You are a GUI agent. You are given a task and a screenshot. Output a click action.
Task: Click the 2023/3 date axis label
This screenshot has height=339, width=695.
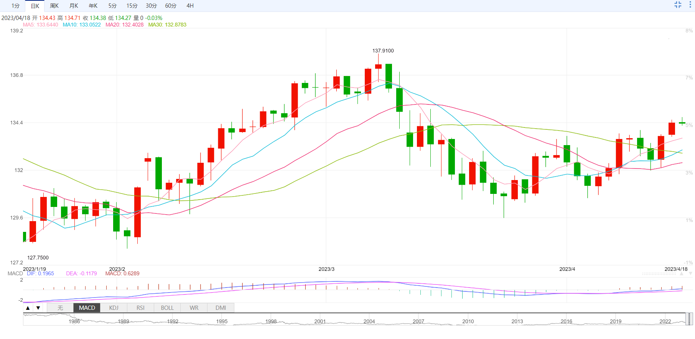tap(326, 269)
